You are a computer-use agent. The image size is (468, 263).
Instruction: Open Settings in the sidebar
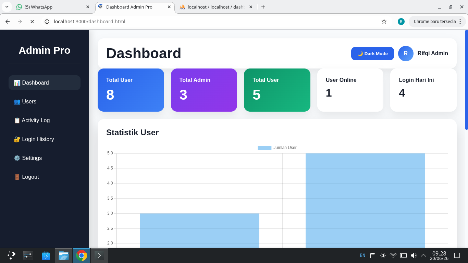click(x=45, y=158)
